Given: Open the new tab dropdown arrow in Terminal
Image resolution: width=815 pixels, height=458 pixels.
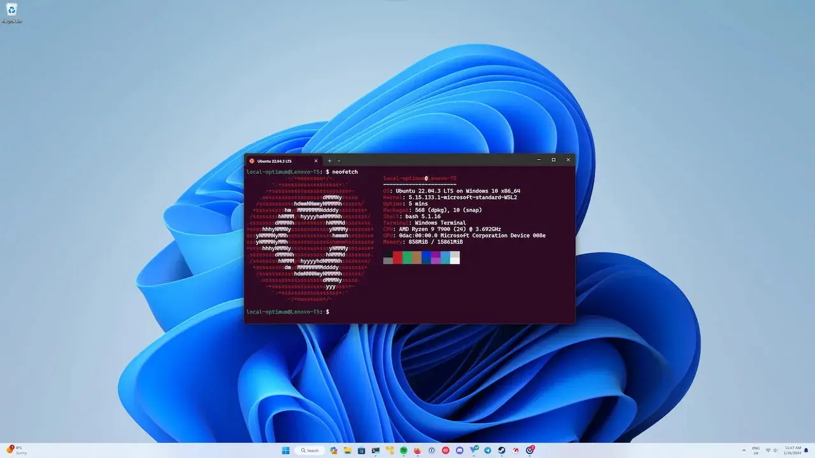Looking at the screenshot, I should pos(338,160).
